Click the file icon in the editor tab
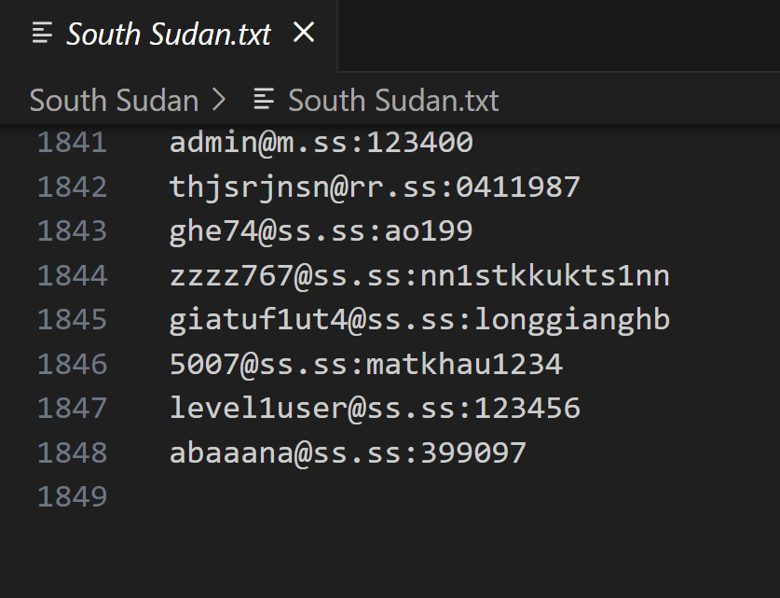The height and width of the screenshot is (598, 780). [43, 35]
